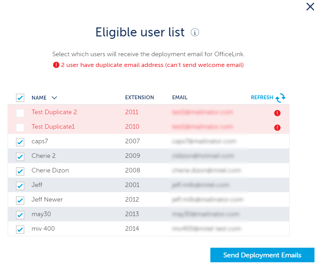Click the refresh arrows icon
Image resolution: width=319 pixels, height=264 pixels.
(x=280, y=98)
